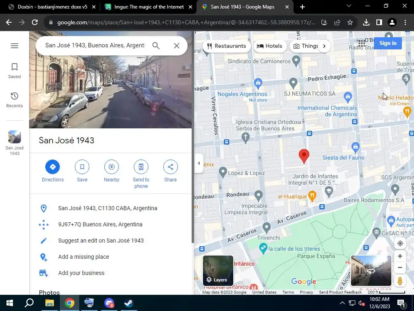Open the map Layers selector
The height and width of the screenshot is (311, 414).
(x=218, y=271)
